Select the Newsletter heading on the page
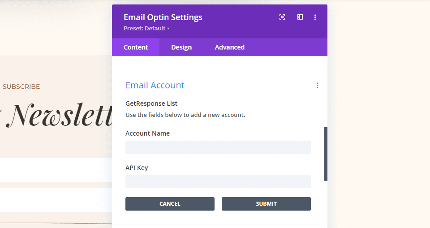This screenshot has height=228, width=430. coord(58,115)
